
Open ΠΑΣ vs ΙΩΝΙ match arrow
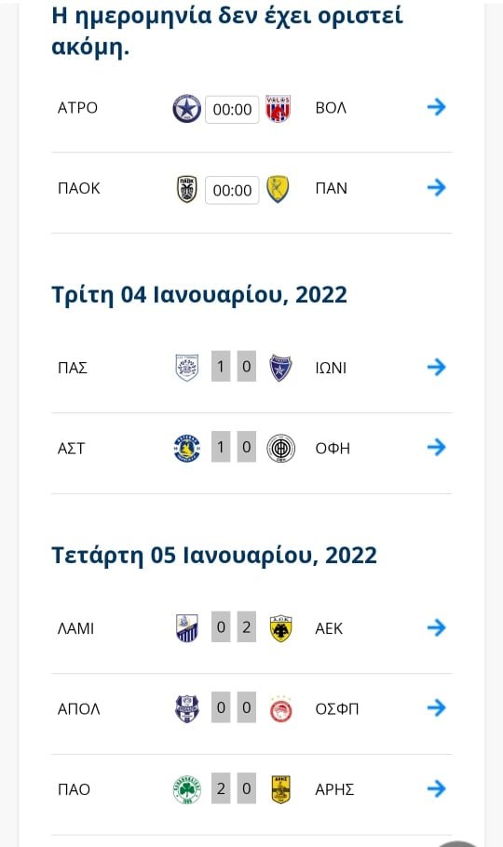point(437,367)
